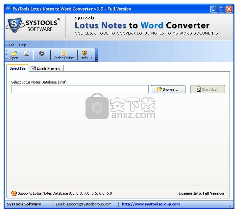The image size is (242, 213).
Task: Open the File menu
Action: (x=12, y=45)
